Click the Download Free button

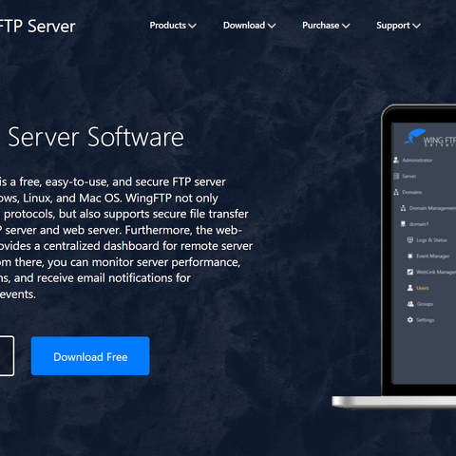point(90,356)
